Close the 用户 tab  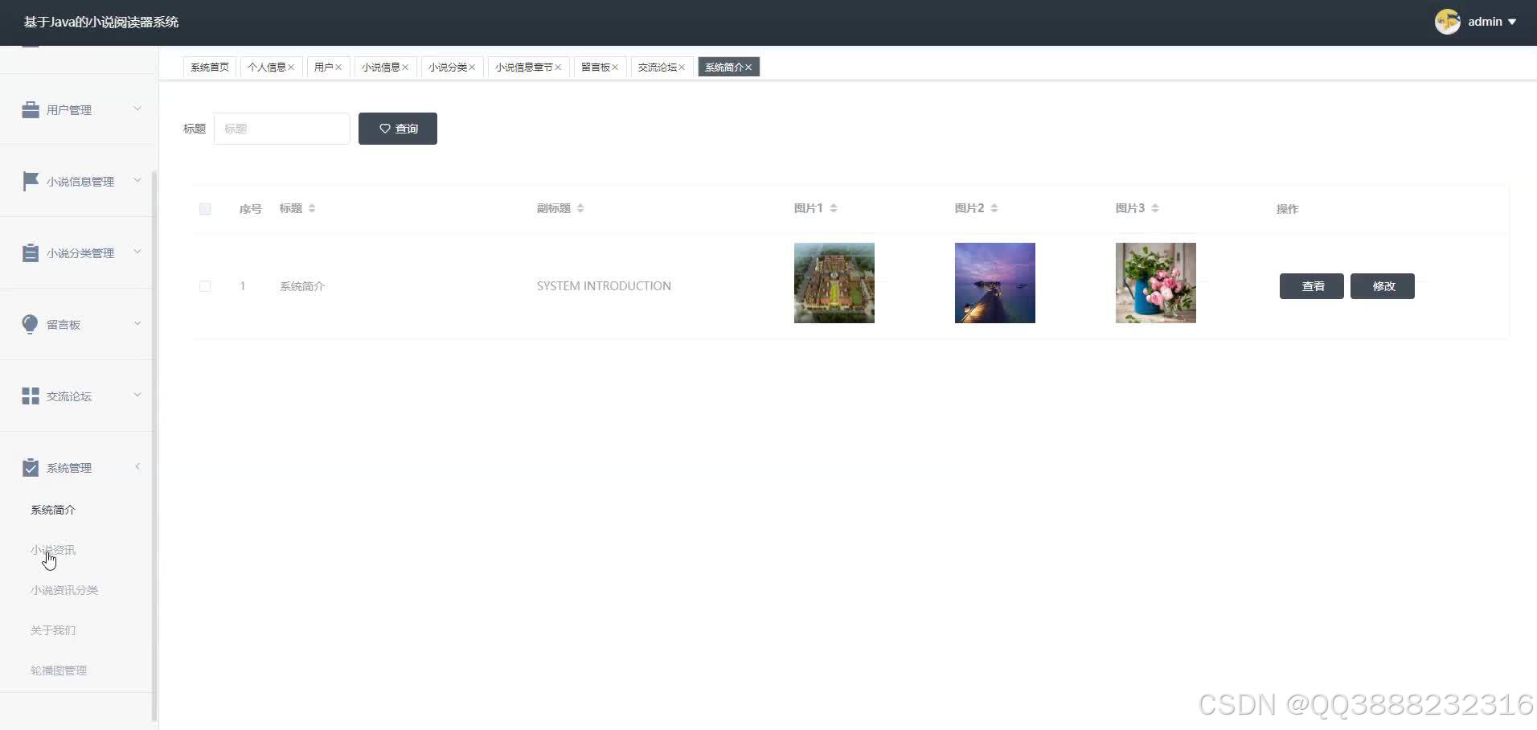338,68
